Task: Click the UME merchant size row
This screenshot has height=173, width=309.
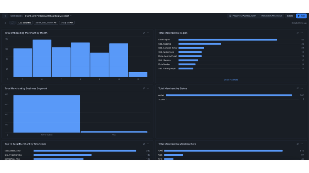Action: [231, 151]
